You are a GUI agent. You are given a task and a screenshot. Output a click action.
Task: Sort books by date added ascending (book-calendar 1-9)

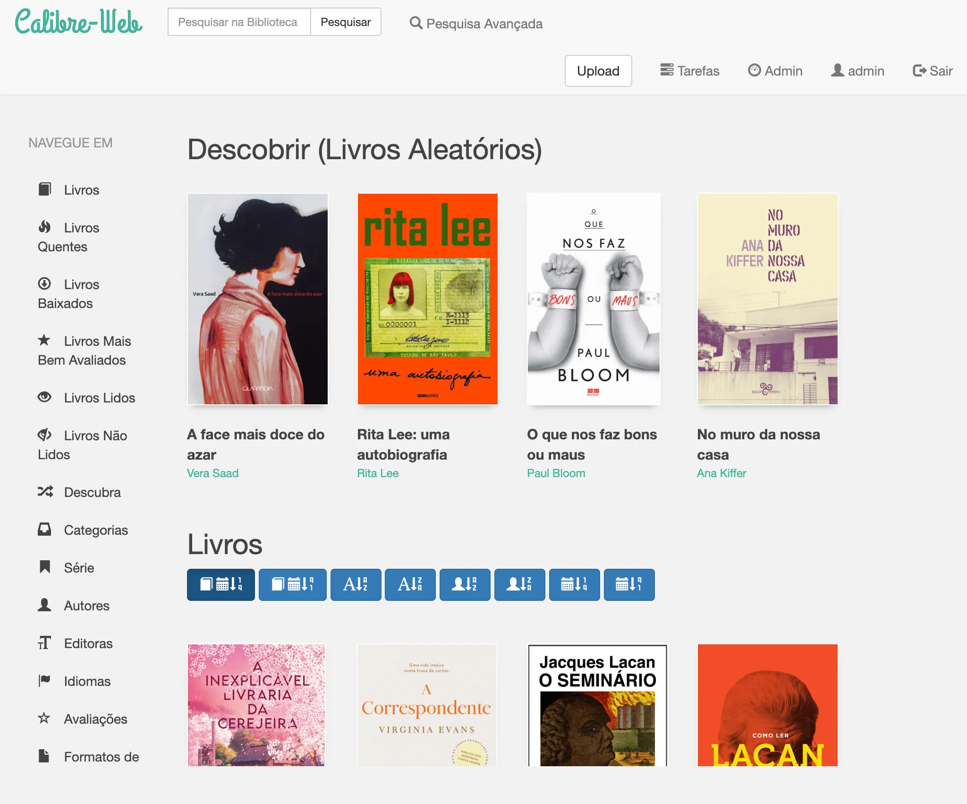pos(221,584)
